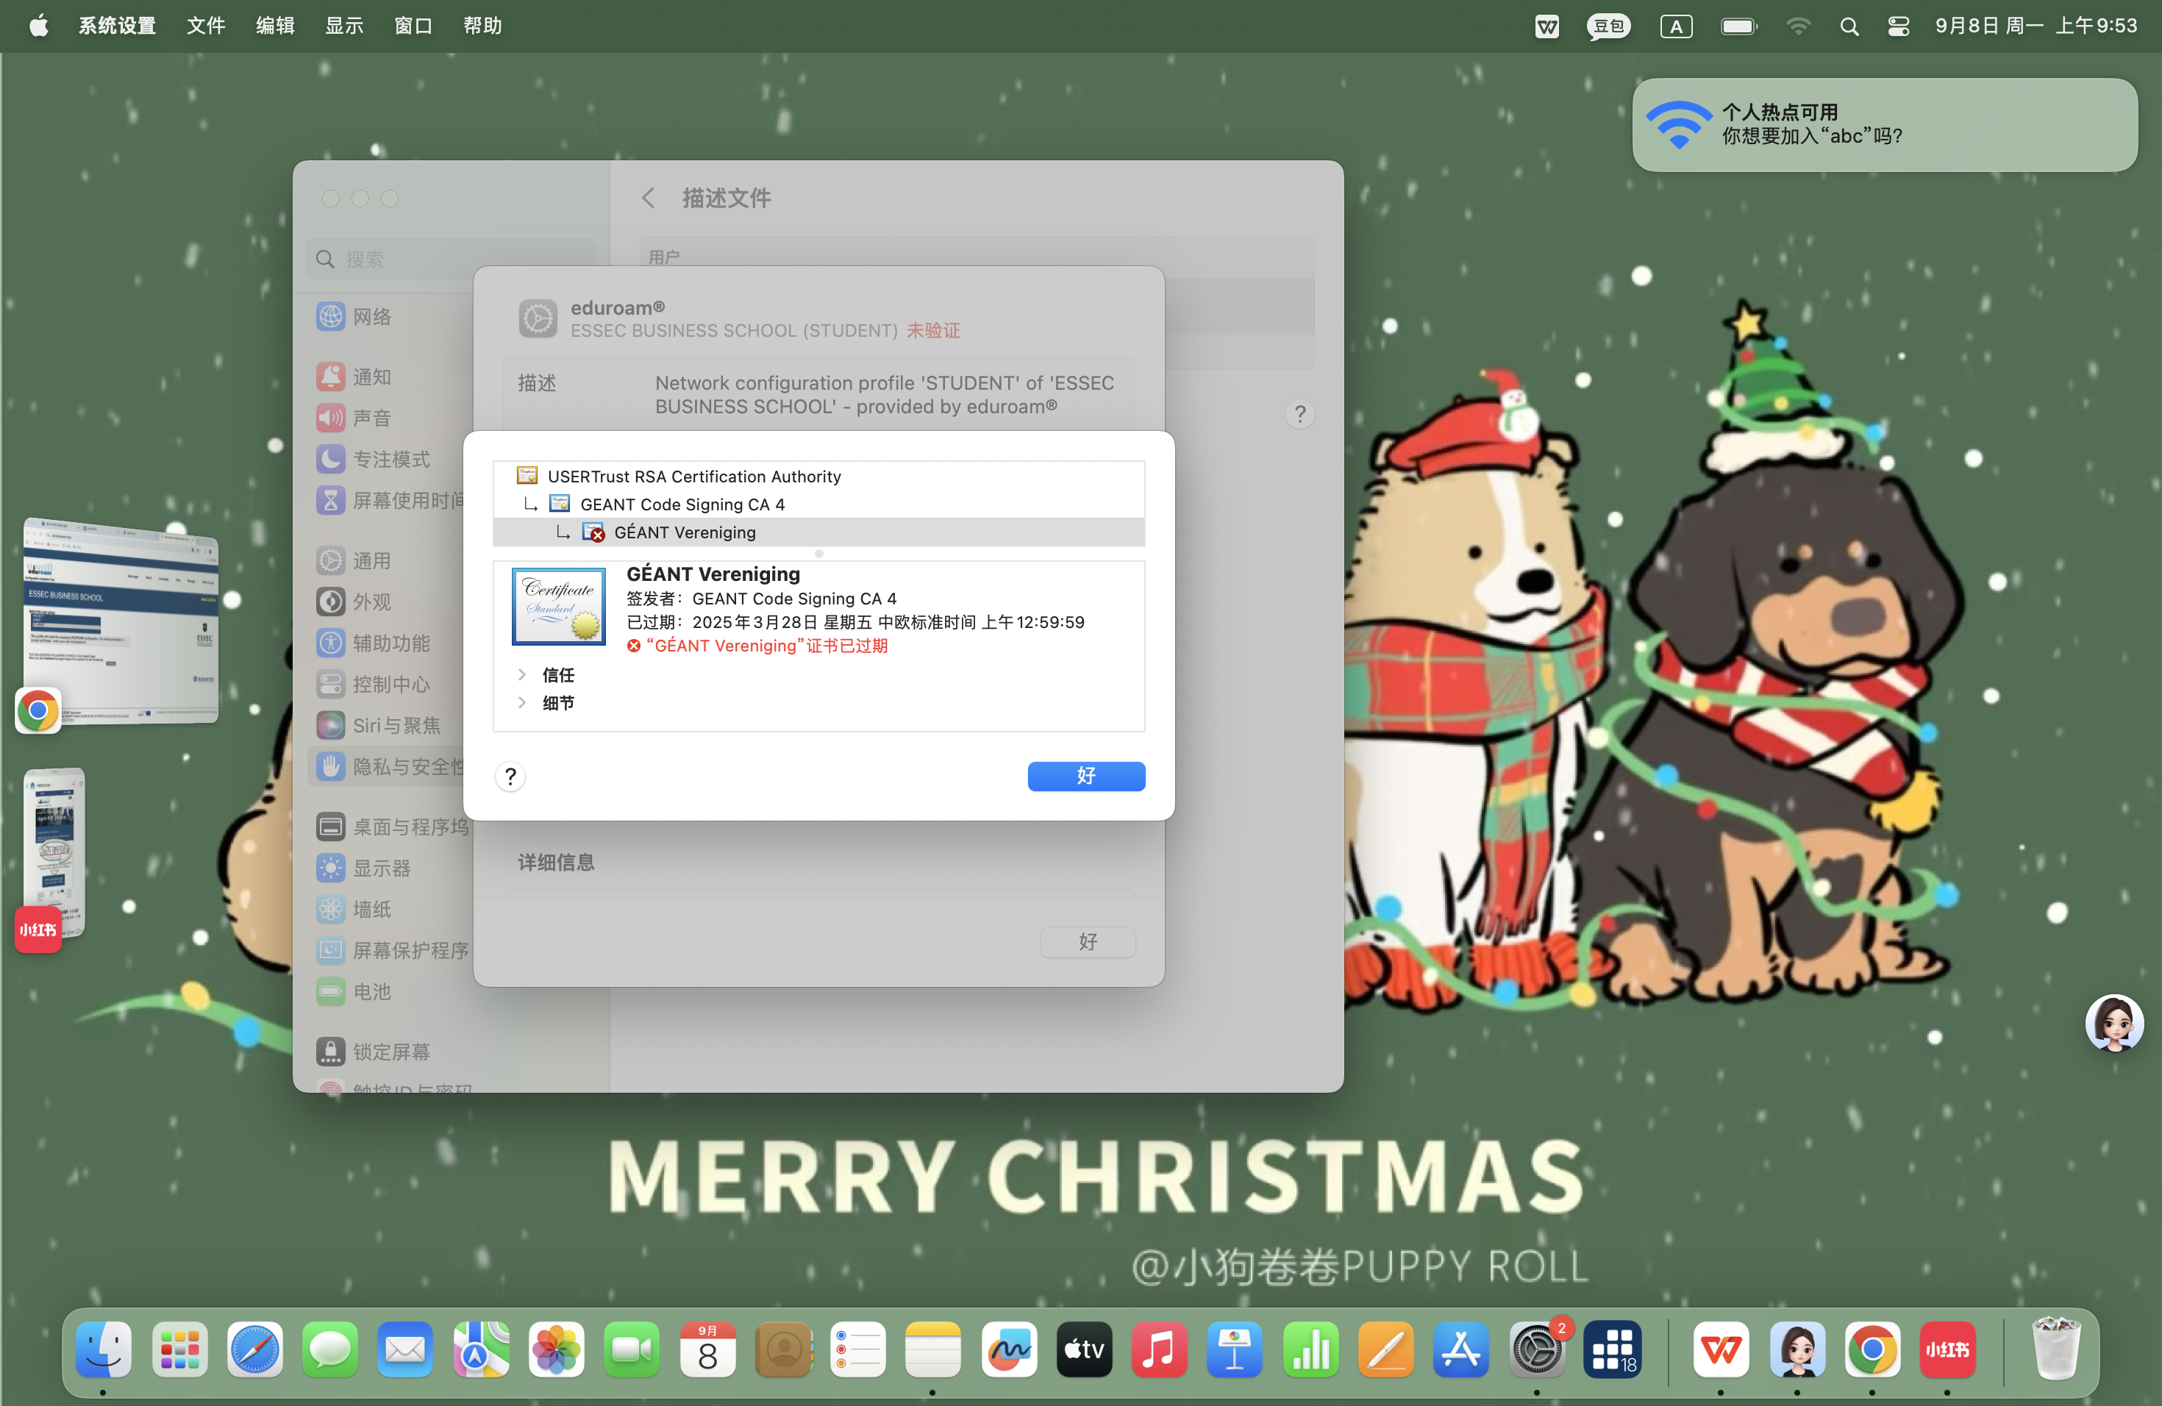Select GEANT Code Signing CA 4 row
The width and height of the screenshot is (2162, 1406).
pos(681,504)
